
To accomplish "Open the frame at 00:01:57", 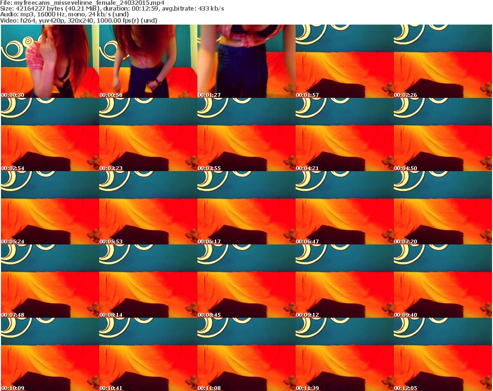I will click(x=345, y=61).
